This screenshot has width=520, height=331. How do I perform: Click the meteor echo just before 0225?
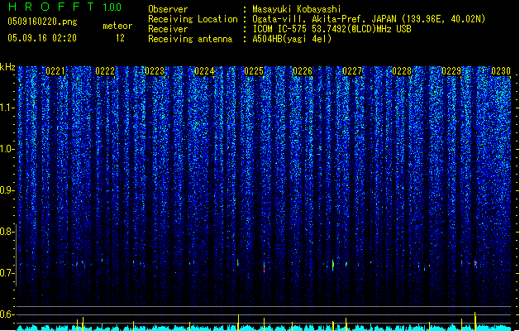(238, 262)
